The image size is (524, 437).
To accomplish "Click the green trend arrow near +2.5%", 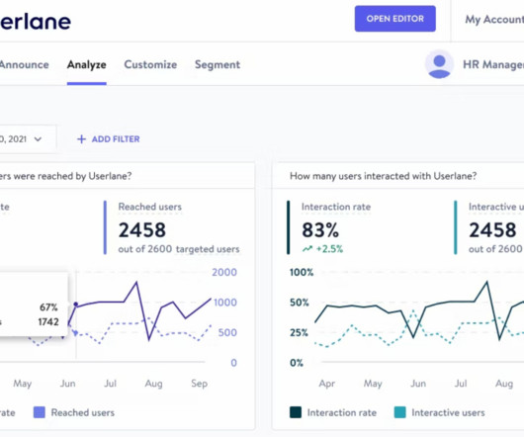I will pyautogui.click(x=307, y=249).
